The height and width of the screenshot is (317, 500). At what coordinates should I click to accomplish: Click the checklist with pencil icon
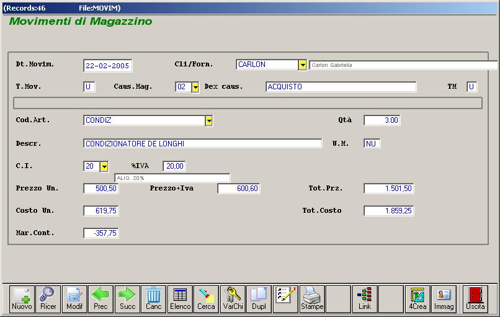pyautogui.click(x=286, y=299)
